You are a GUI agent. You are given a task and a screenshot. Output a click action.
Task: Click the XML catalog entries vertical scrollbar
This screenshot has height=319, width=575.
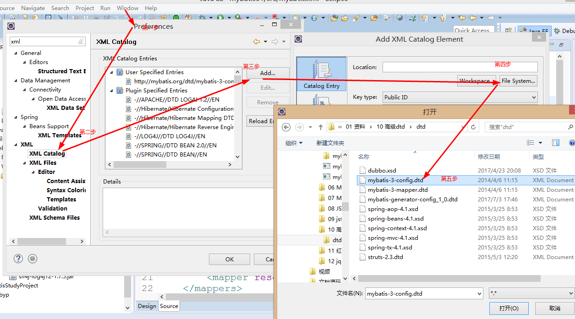point(237,114)
